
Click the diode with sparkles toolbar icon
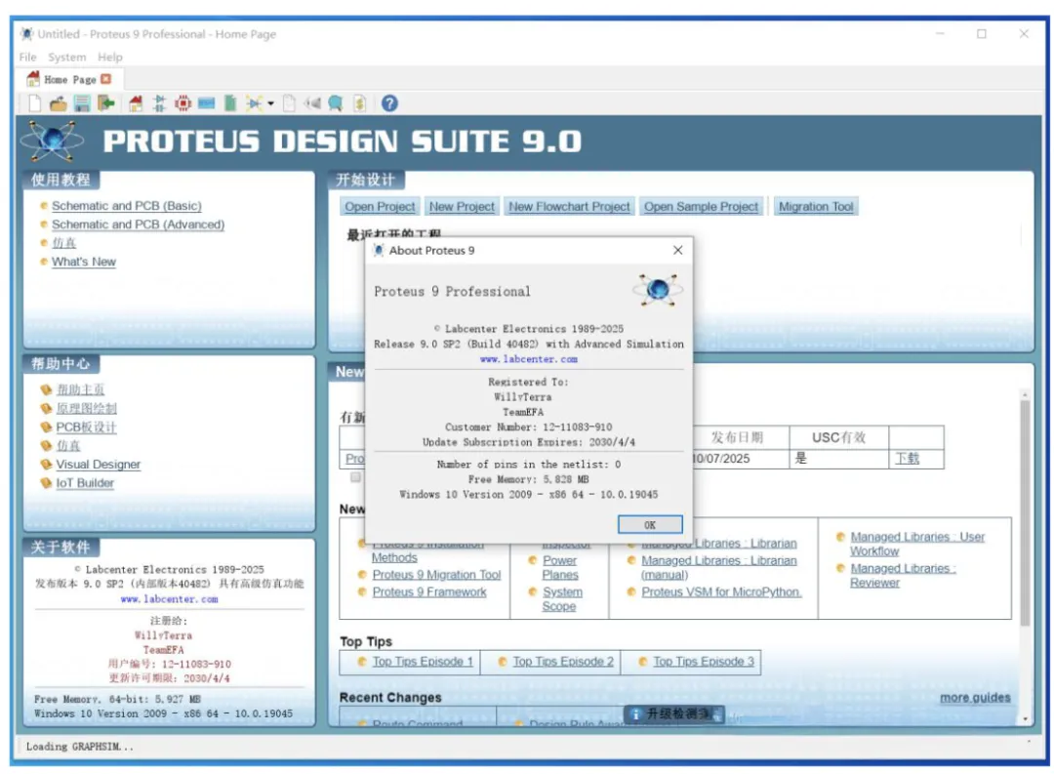coord(254,102)
